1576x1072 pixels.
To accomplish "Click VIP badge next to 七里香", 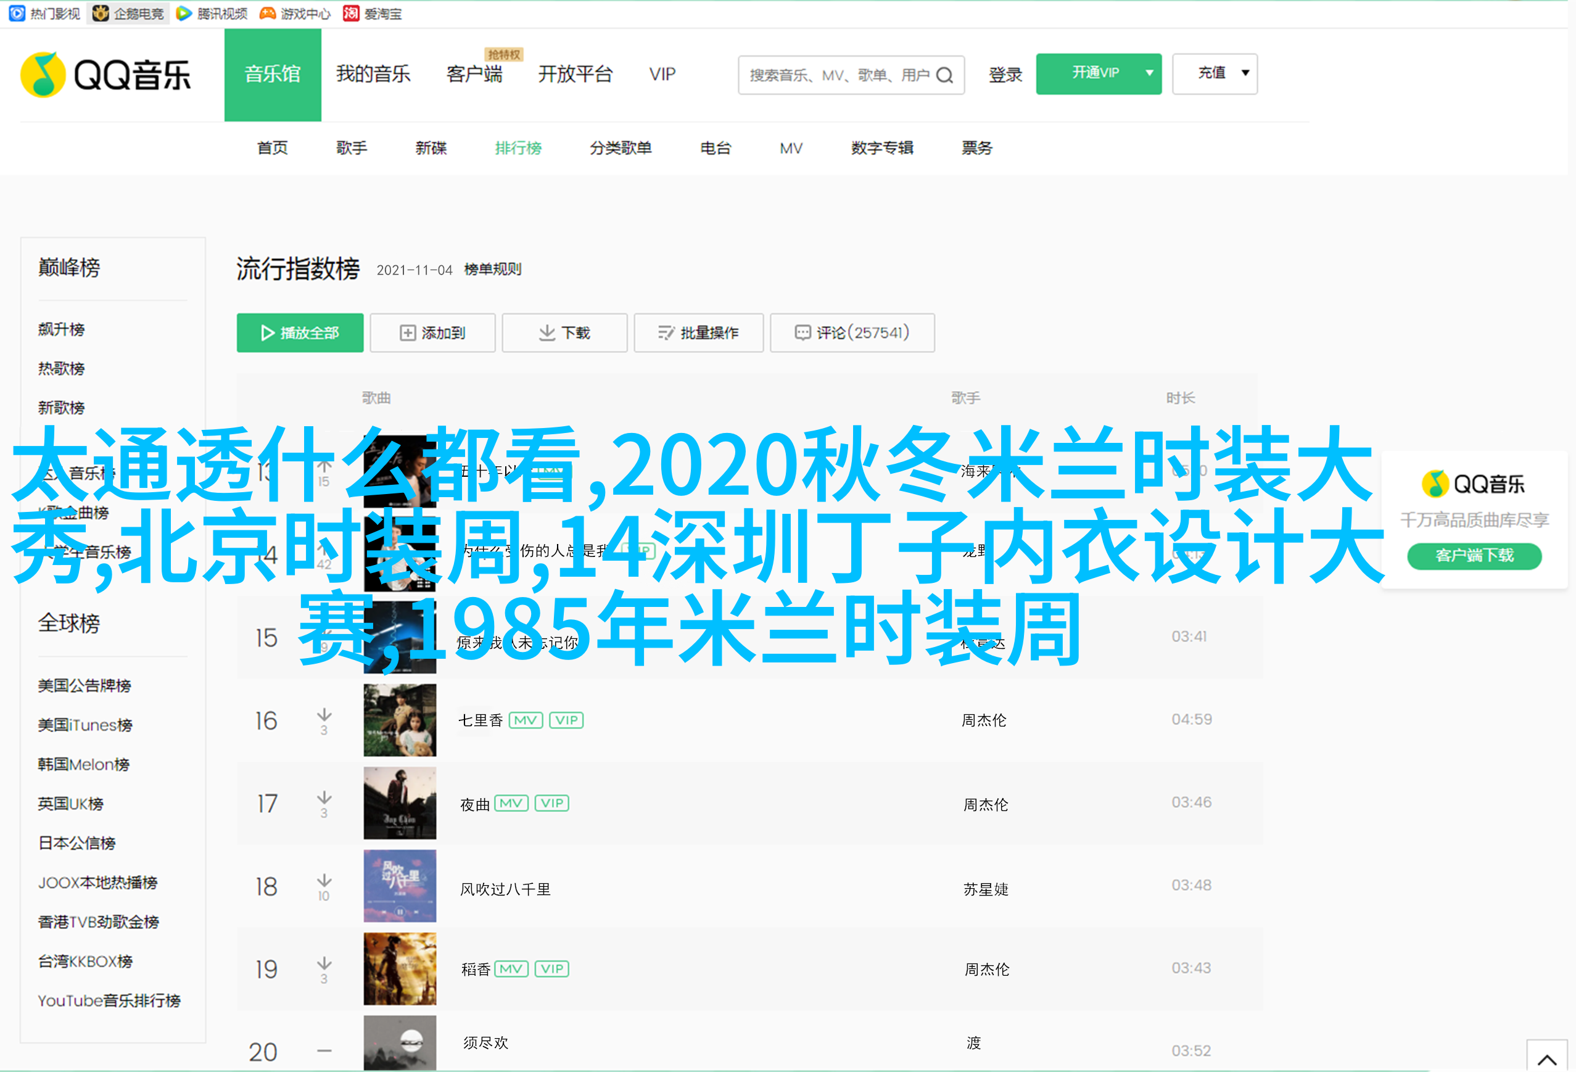I will click(x=566, y=720).
